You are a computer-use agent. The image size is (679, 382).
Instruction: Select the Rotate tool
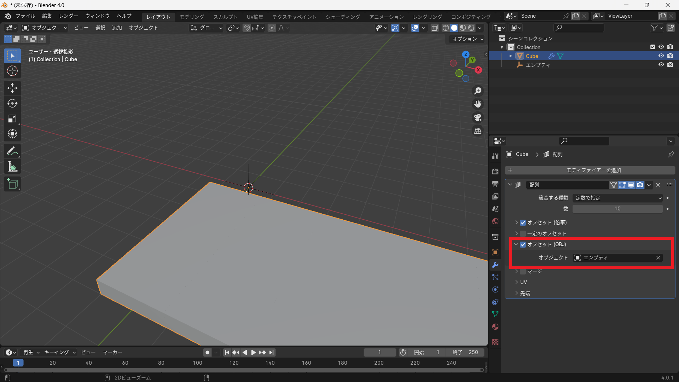[x=12, y=103]
